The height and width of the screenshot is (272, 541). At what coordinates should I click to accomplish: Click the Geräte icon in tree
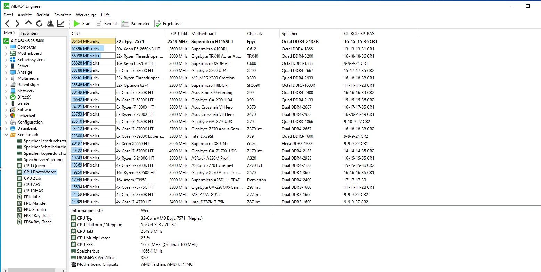point(13,103)
